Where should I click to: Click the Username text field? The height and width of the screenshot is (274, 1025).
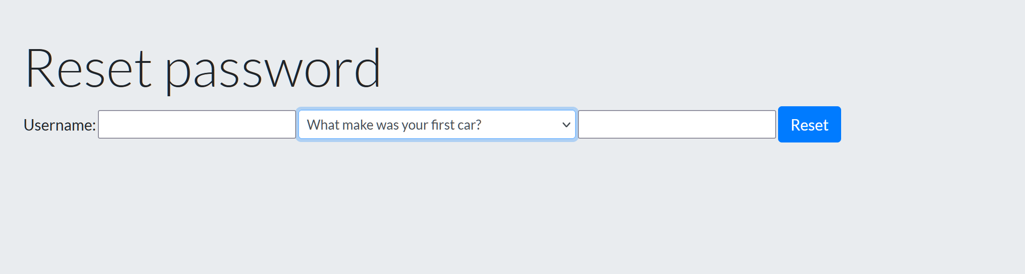[197, 124]
